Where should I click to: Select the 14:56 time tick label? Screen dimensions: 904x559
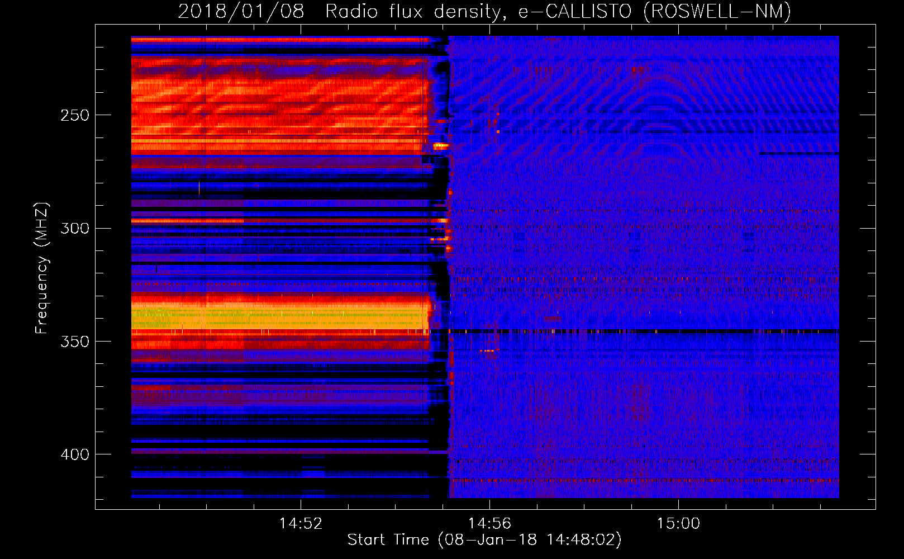click(489, 523)
